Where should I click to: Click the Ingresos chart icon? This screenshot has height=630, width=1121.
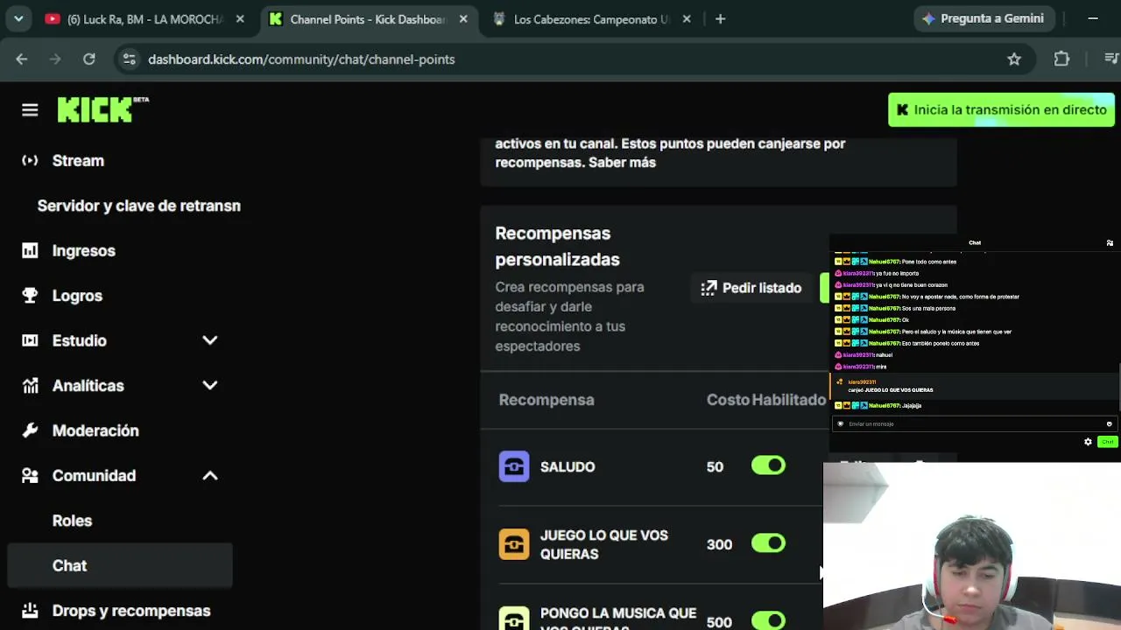[x=30, y=251]
